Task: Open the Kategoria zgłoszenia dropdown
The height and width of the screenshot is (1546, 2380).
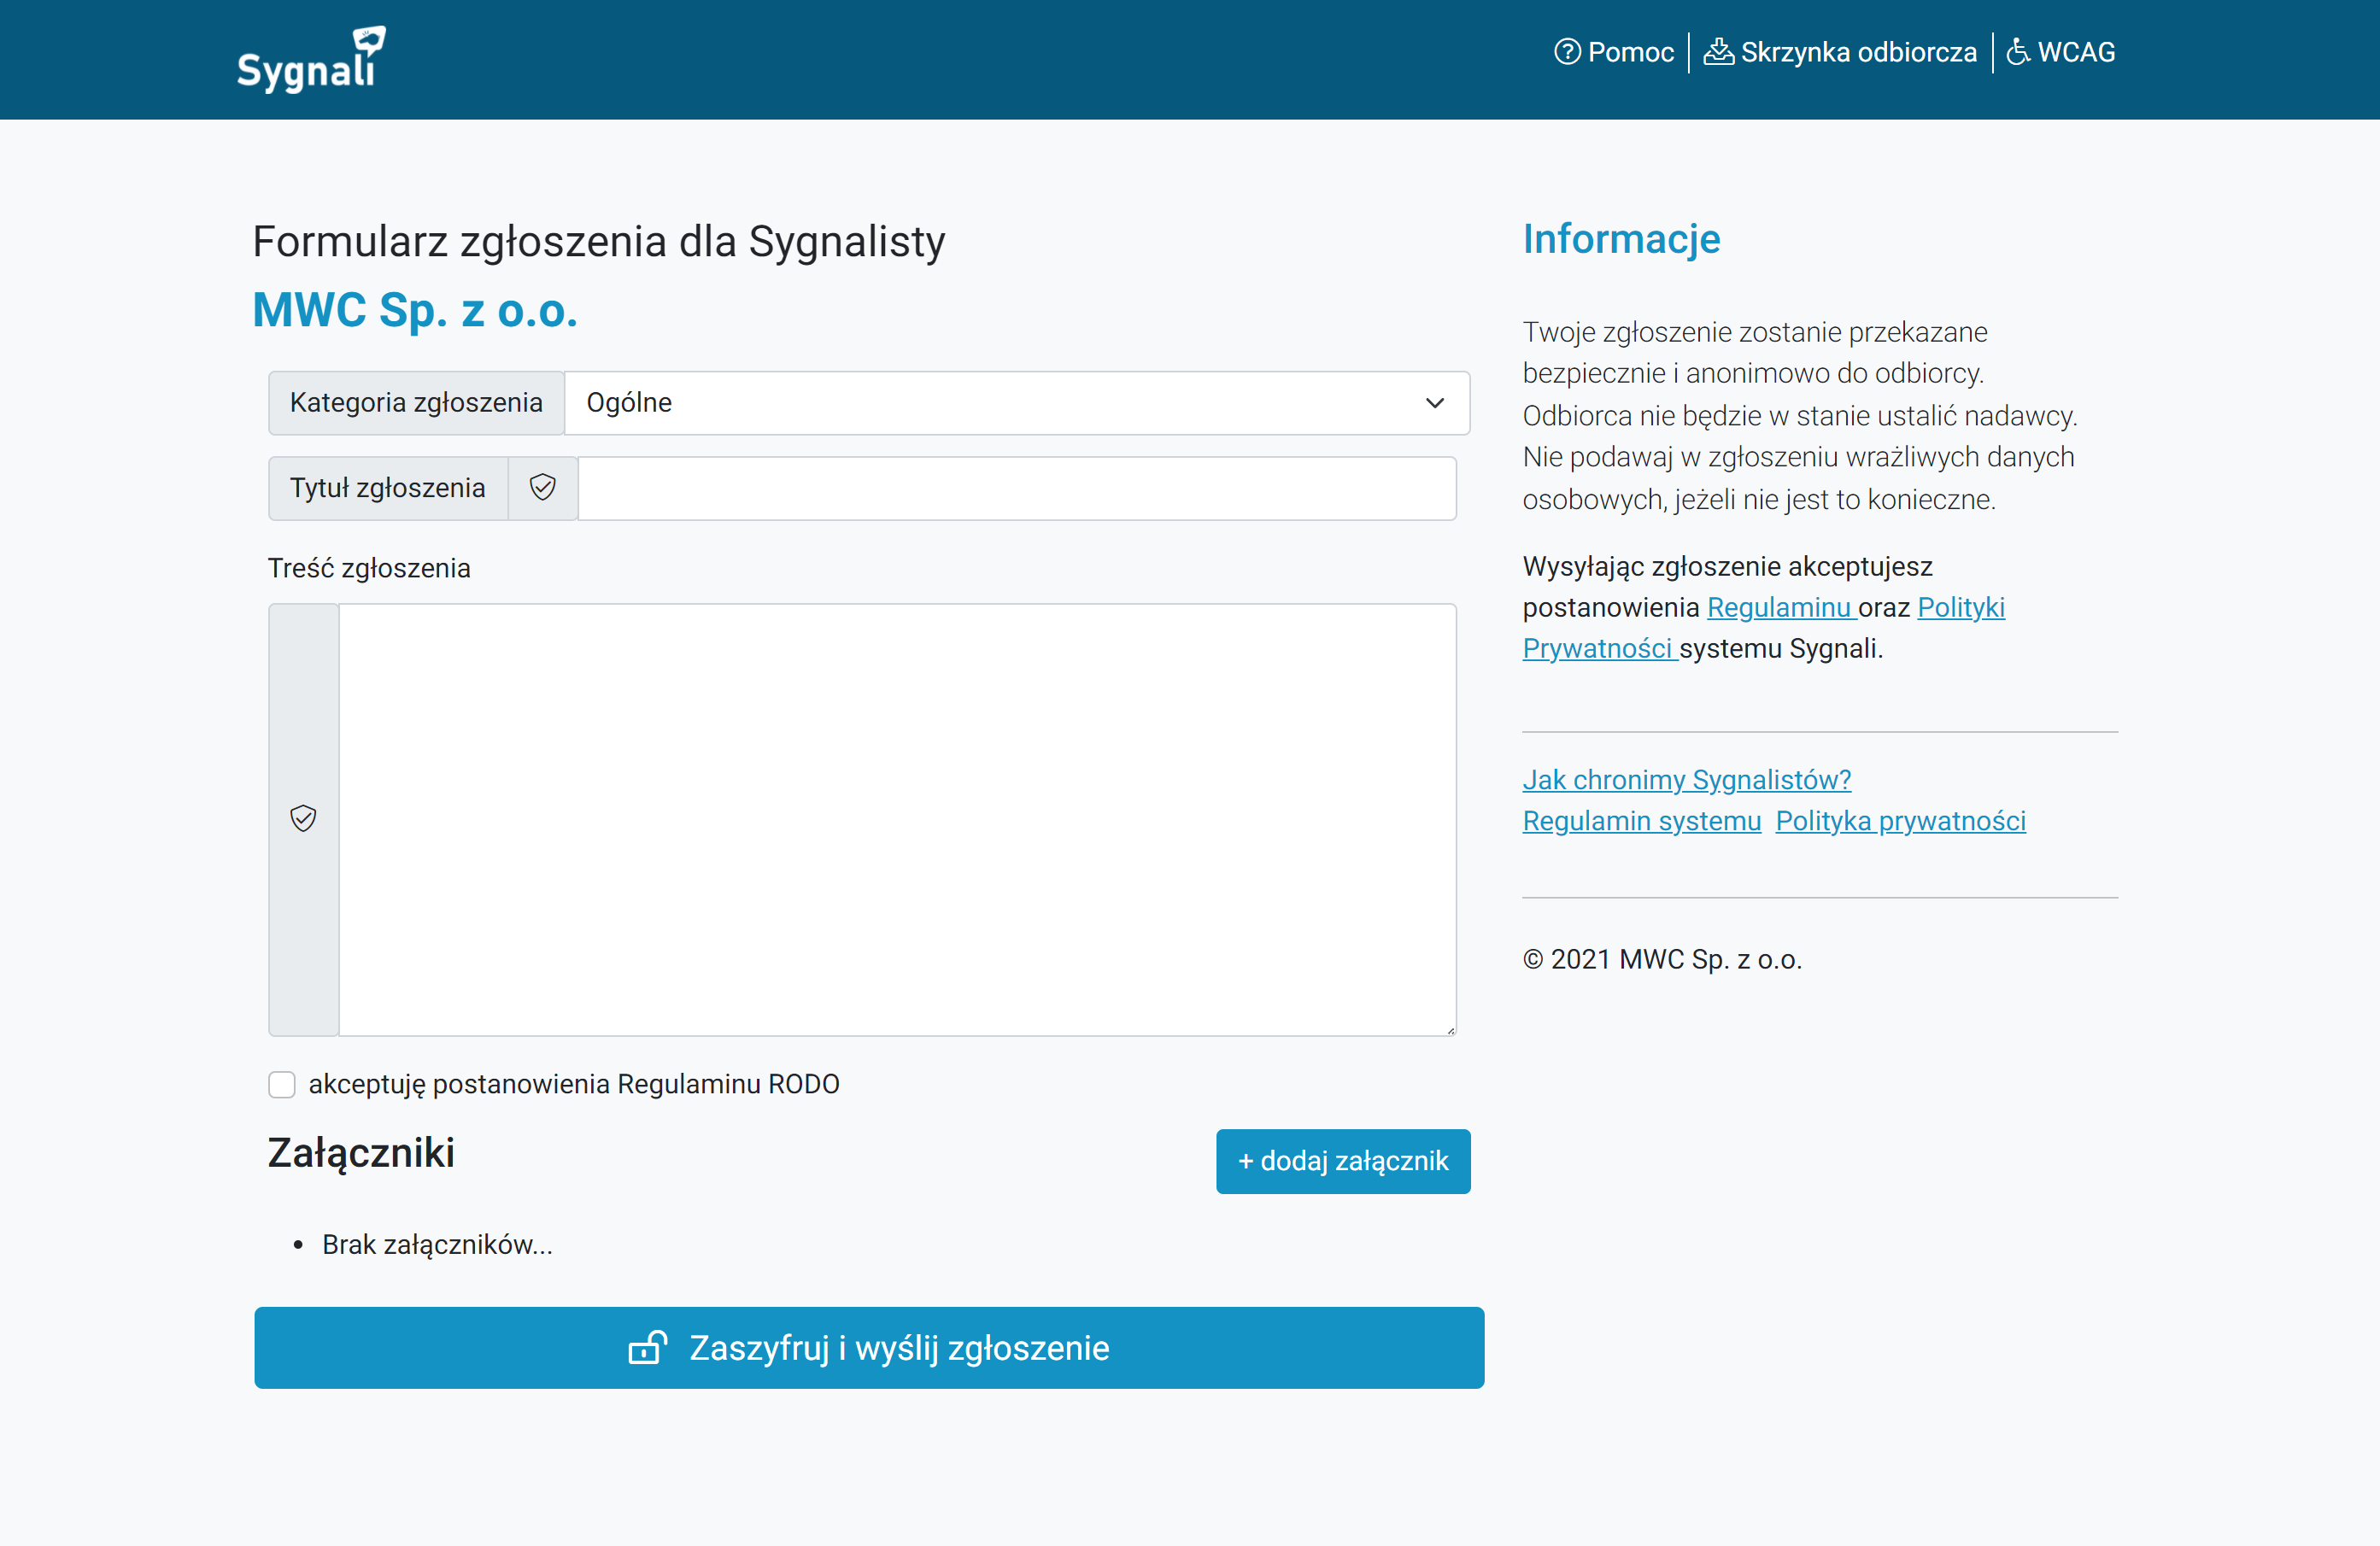Action: coord(1000,403)
